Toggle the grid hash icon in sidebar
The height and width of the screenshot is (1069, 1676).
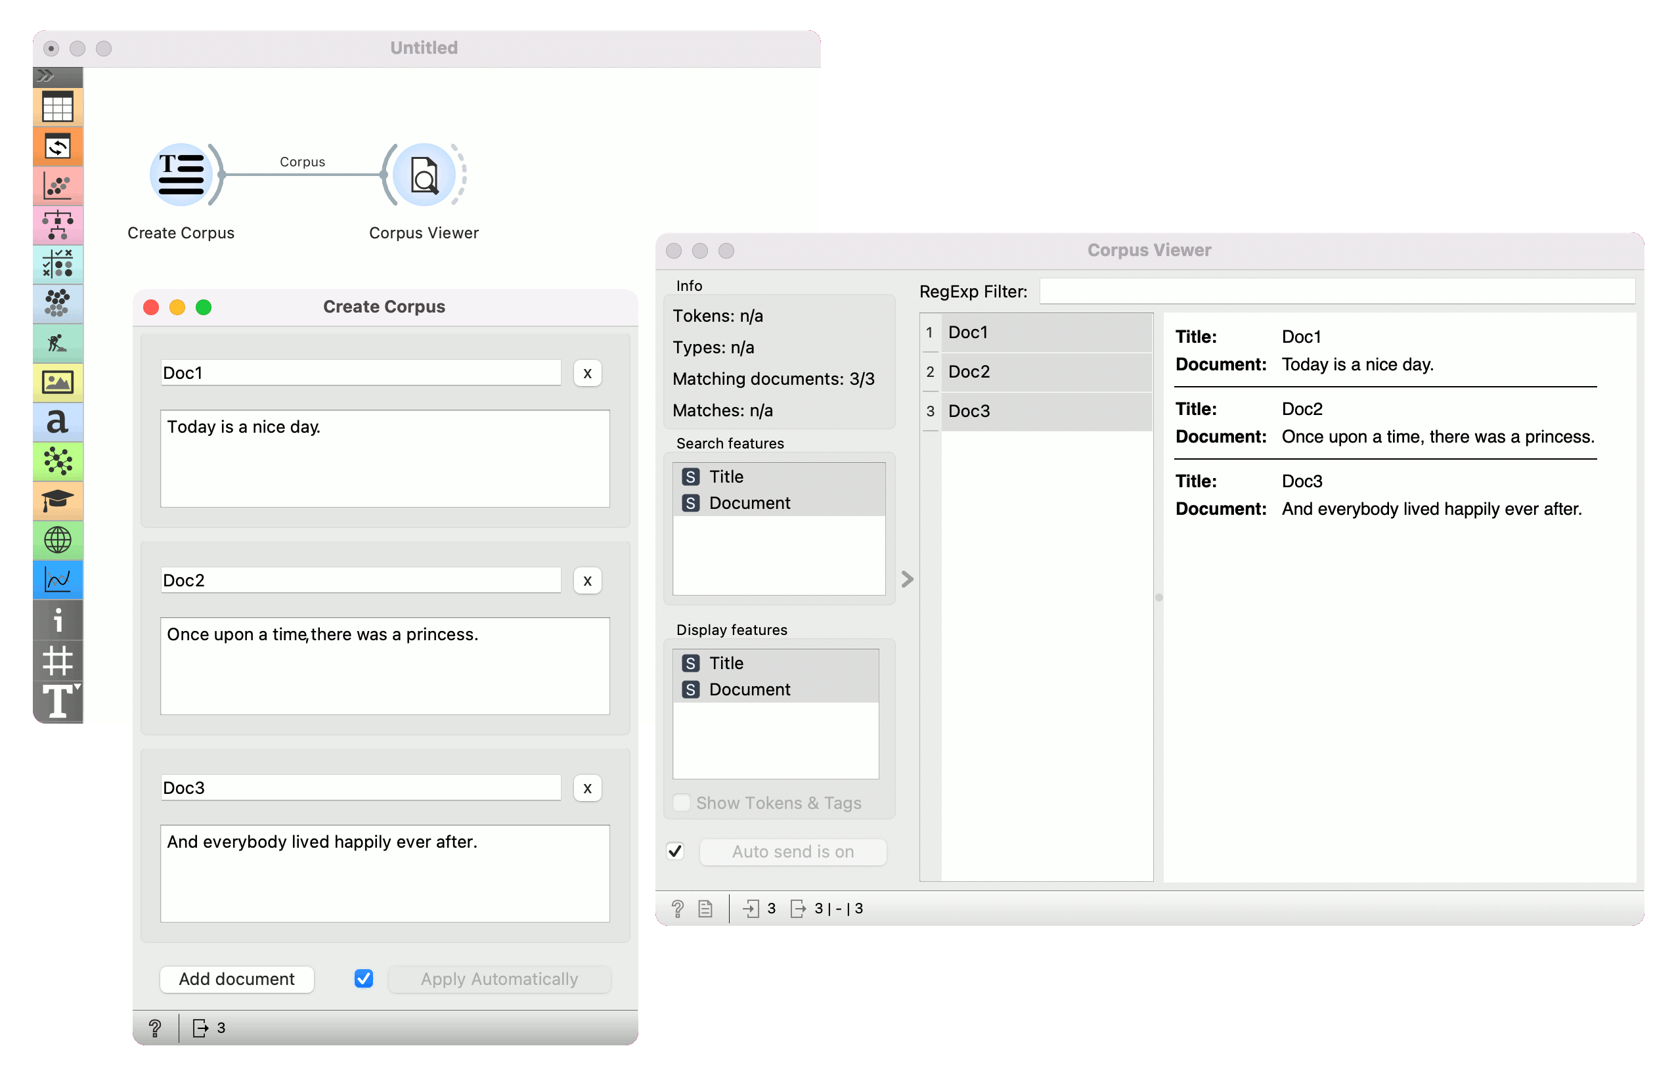point(58,661)
